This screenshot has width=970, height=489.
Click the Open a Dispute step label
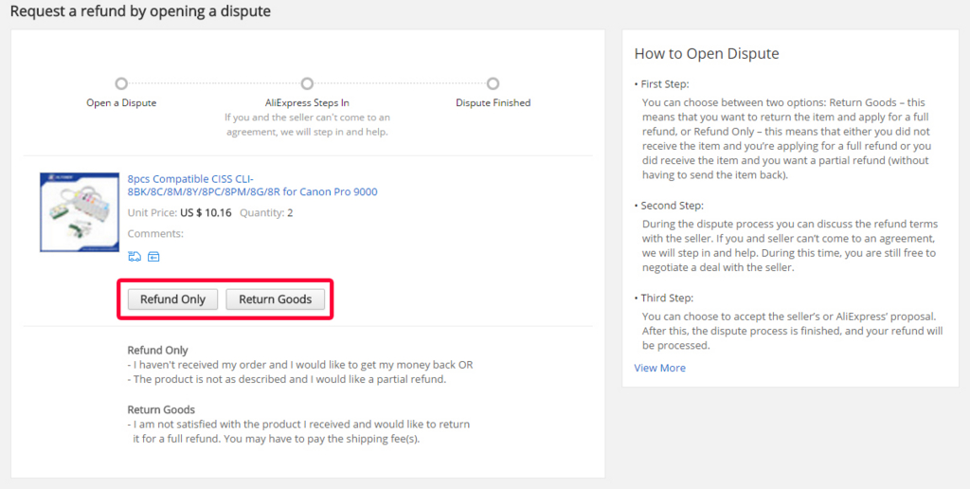121,102
